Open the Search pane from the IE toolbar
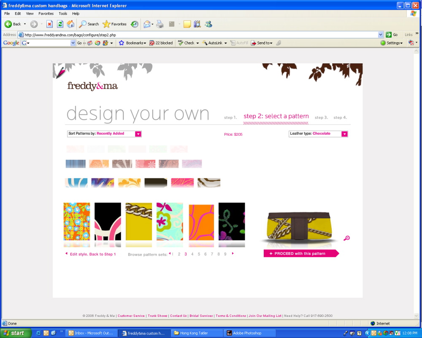 tap(89, 24)
